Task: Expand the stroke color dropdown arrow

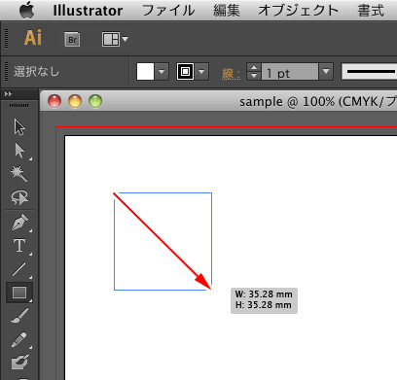Action: click(x=201, y=71)
